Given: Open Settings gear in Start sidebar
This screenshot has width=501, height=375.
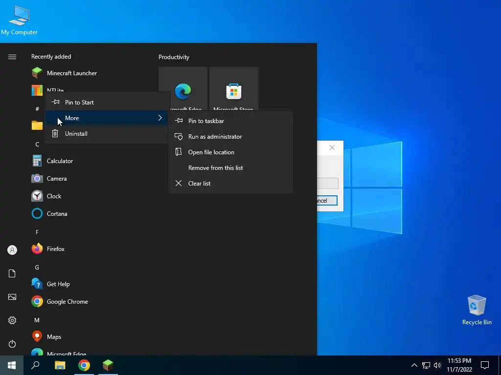Looking at the screenshot, I should [x=12, y=320].
